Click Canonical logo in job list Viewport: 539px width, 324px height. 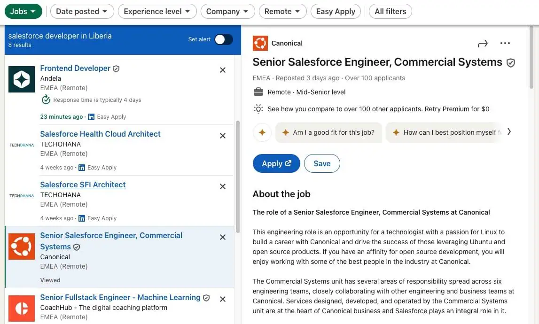(22, 247)
